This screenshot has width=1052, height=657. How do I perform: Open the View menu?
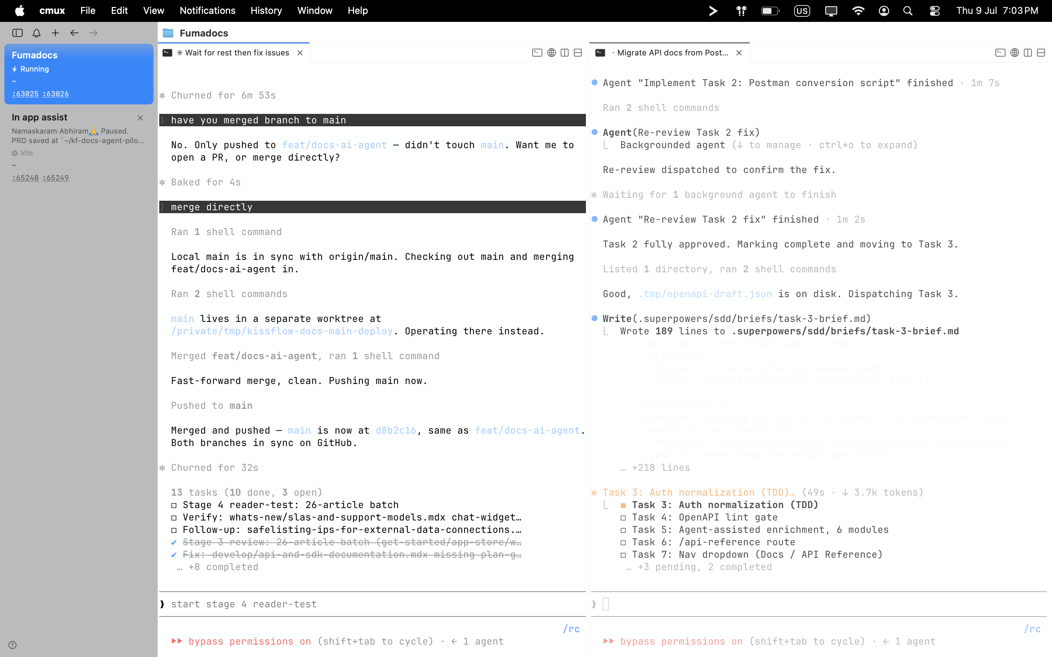[x=154, y=11]
